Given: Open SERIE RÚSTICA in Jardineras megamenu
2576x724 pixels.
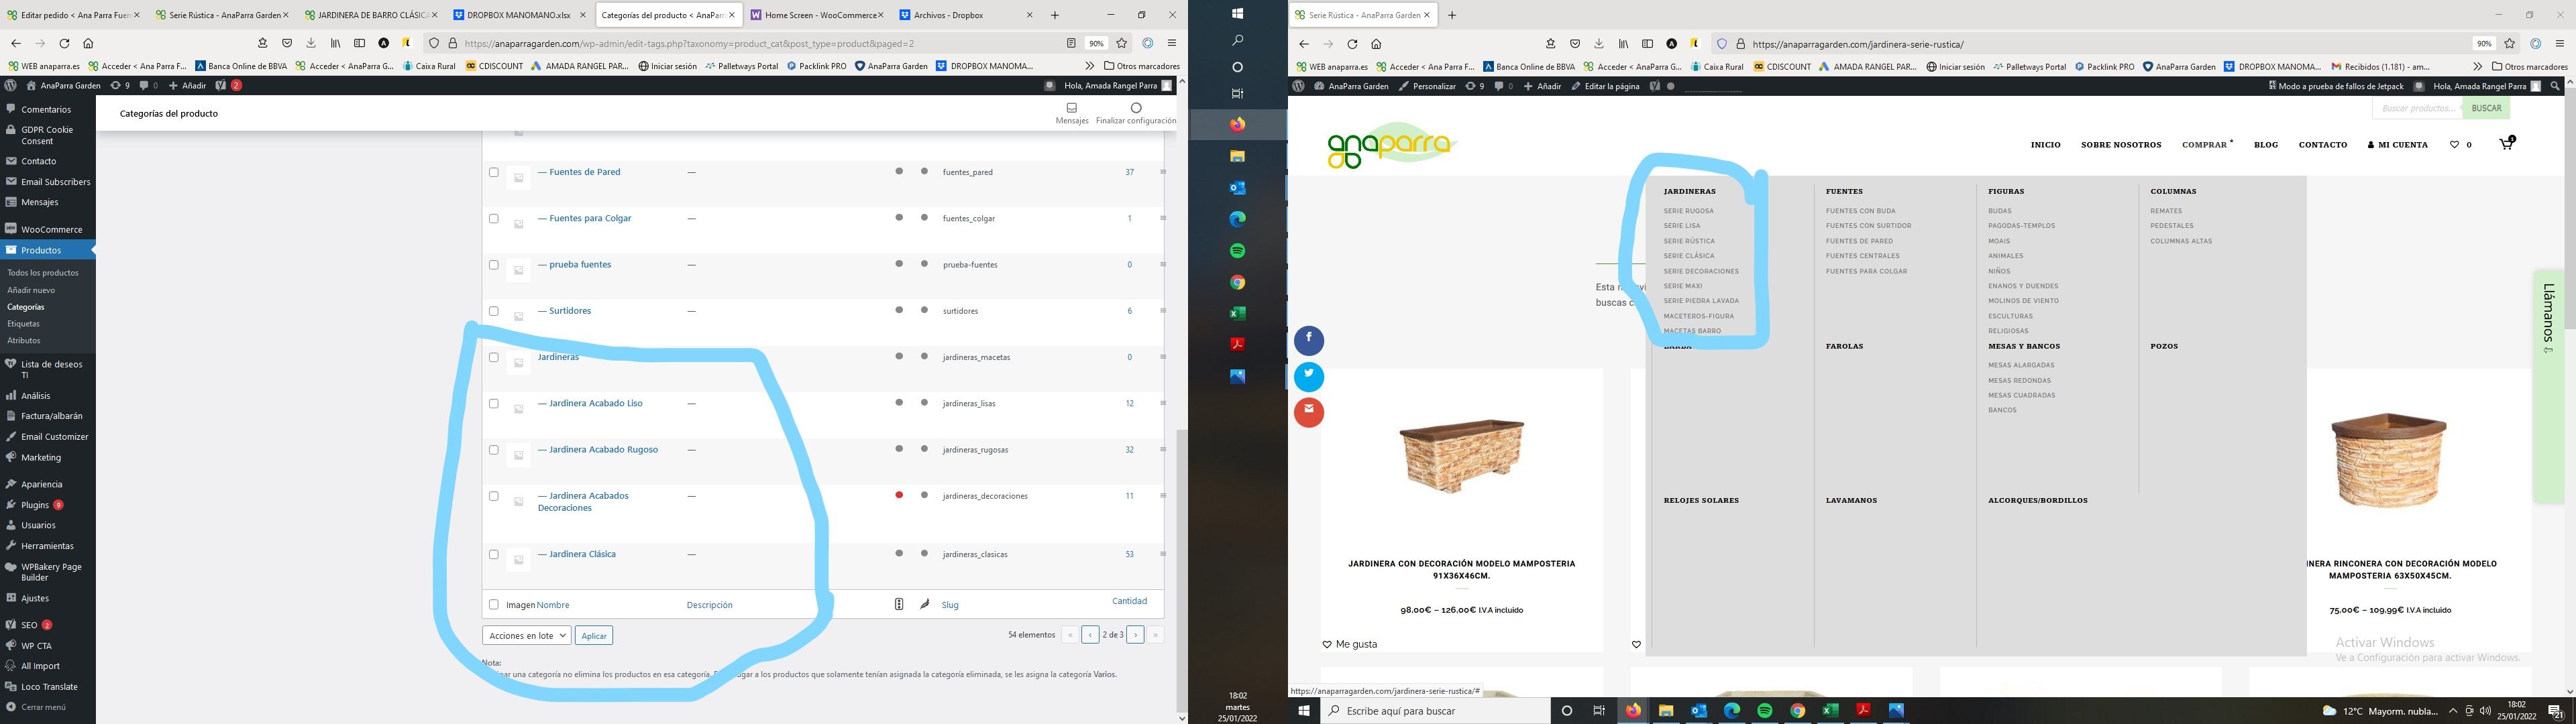Looking at the screenshot, I should [1689, 241].
